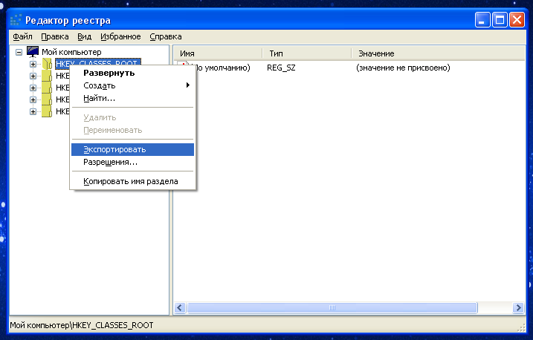Open the Правка menu
This screenshot has width=533, height=340.
[x=55, y=36]
